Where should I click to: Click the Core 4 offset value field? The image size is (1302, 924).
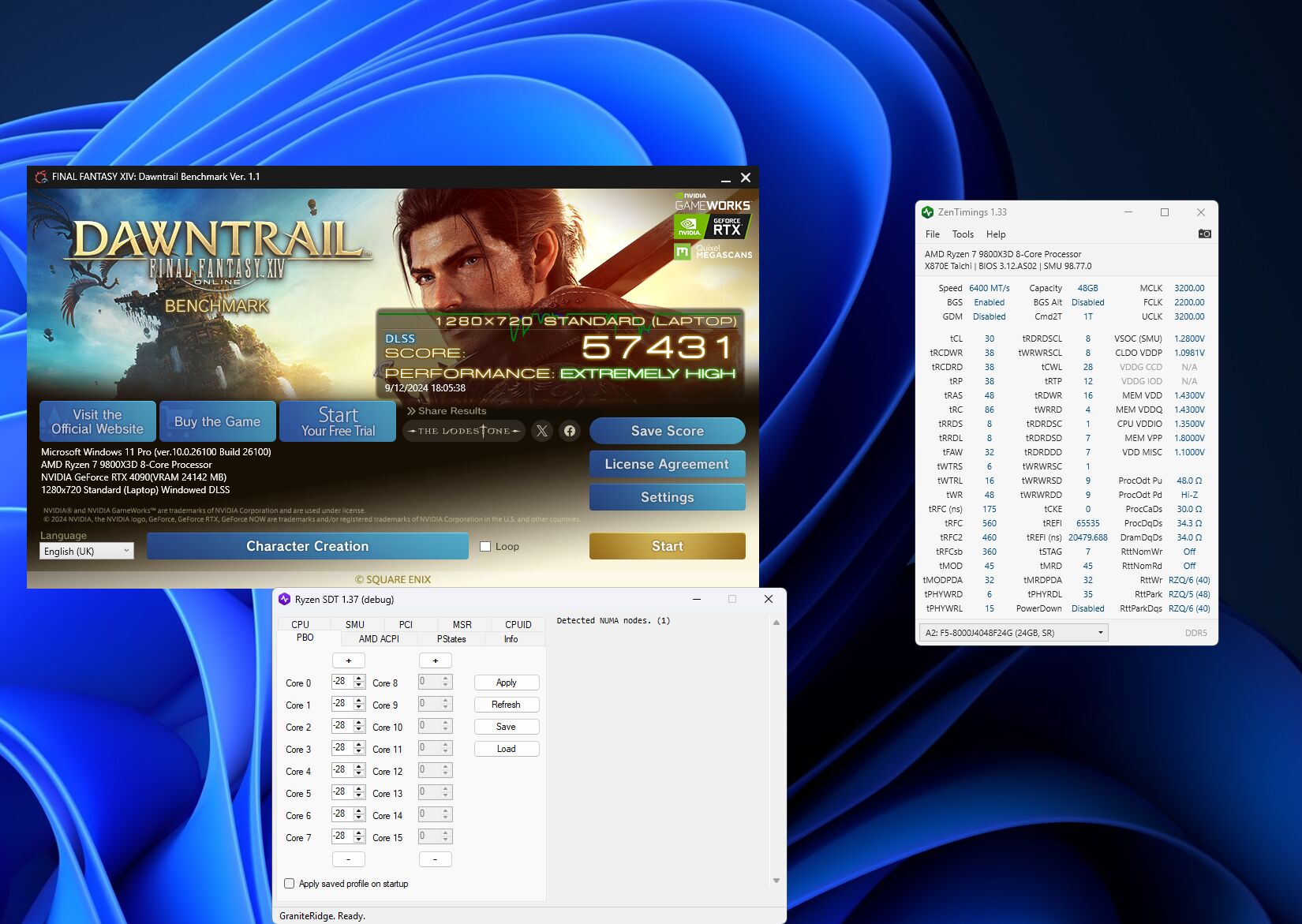(x=342, y=770)
